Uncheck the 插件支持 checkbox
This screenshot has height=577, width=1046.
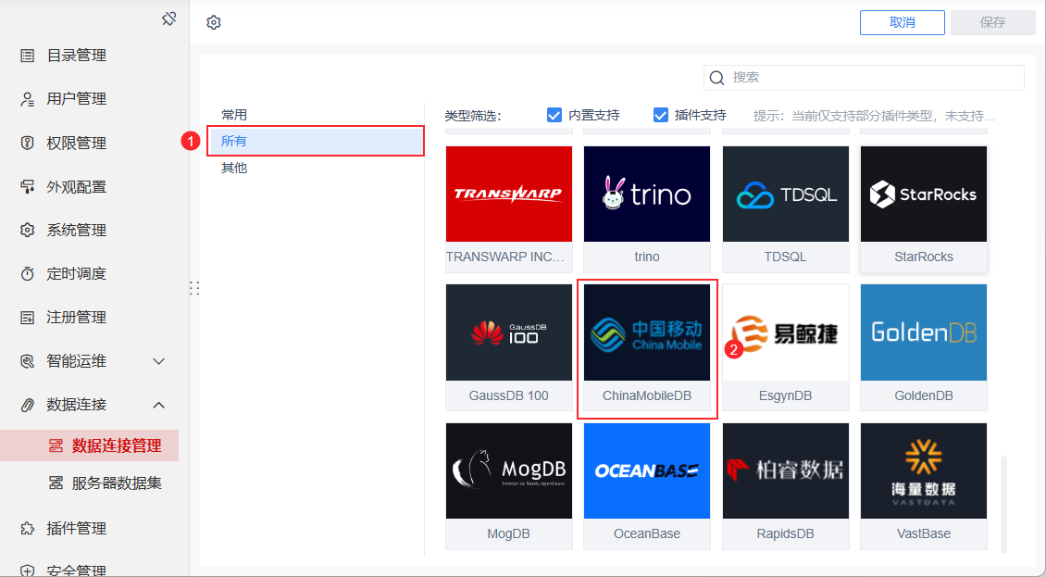point(660,115)
